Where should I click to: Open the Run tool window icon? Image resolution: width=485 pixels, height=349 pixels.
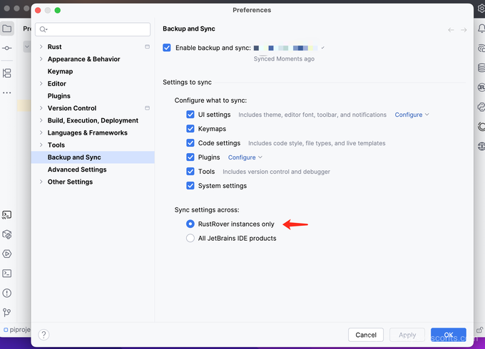(x=7, y=254)
